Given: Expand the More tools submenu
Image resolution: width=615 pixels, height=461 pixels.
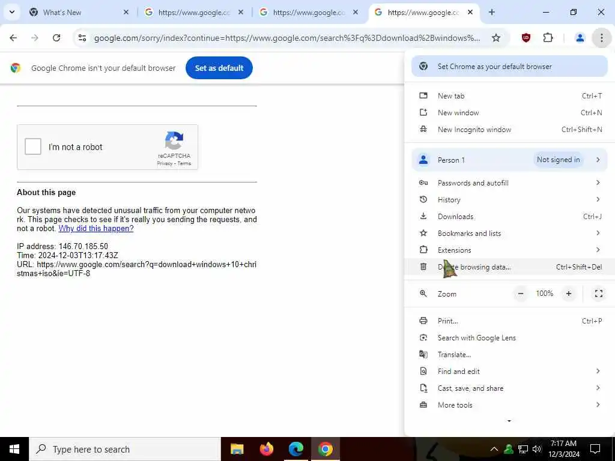Looking at the screenshot, I should coord(509,405).
